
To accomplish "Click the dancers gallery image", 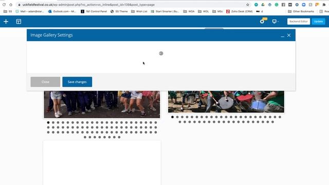I will (x=102, y=104).
